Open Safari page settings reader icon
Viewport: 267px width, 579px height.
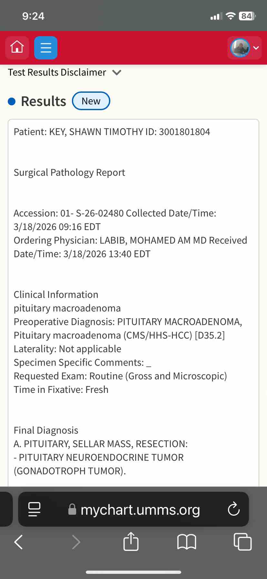[x=35, y=510]
